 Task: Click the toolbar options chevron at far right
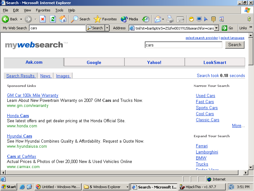(249, 19)
